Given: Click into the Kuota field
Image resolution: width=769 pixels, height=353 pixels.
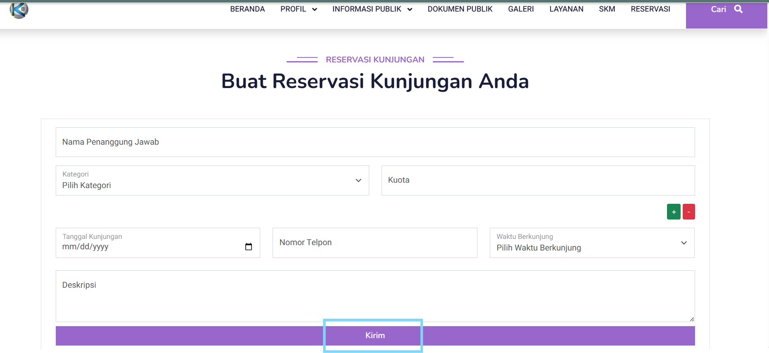Looking at the screenshot, I should (538, 181).
